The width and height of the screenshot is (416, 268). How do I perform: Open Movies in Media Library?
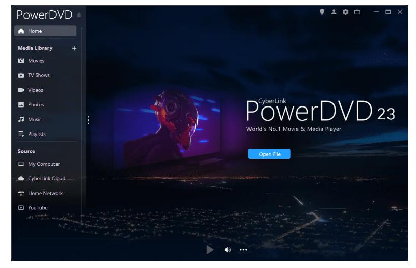36,61
